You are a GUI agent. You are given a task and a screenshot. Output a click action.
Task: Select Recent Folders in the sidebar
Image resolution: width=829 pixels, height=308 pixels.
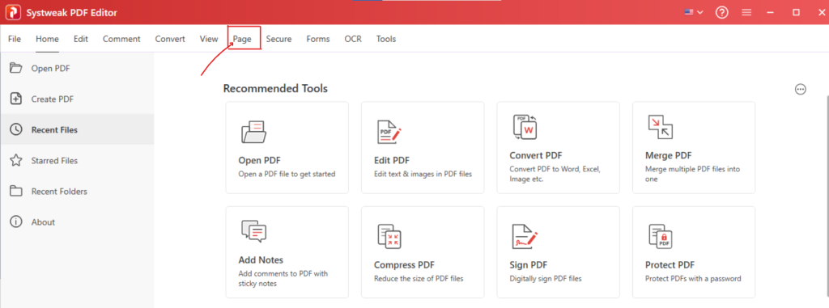[x=77, y=192]
